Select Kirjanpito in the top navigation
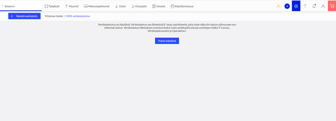 coord(139,6)
